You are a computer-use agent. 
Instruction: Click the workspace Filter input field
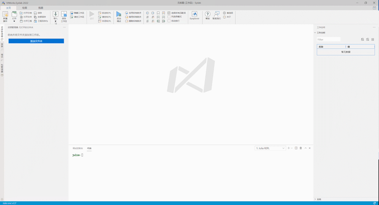pos(329,39)
